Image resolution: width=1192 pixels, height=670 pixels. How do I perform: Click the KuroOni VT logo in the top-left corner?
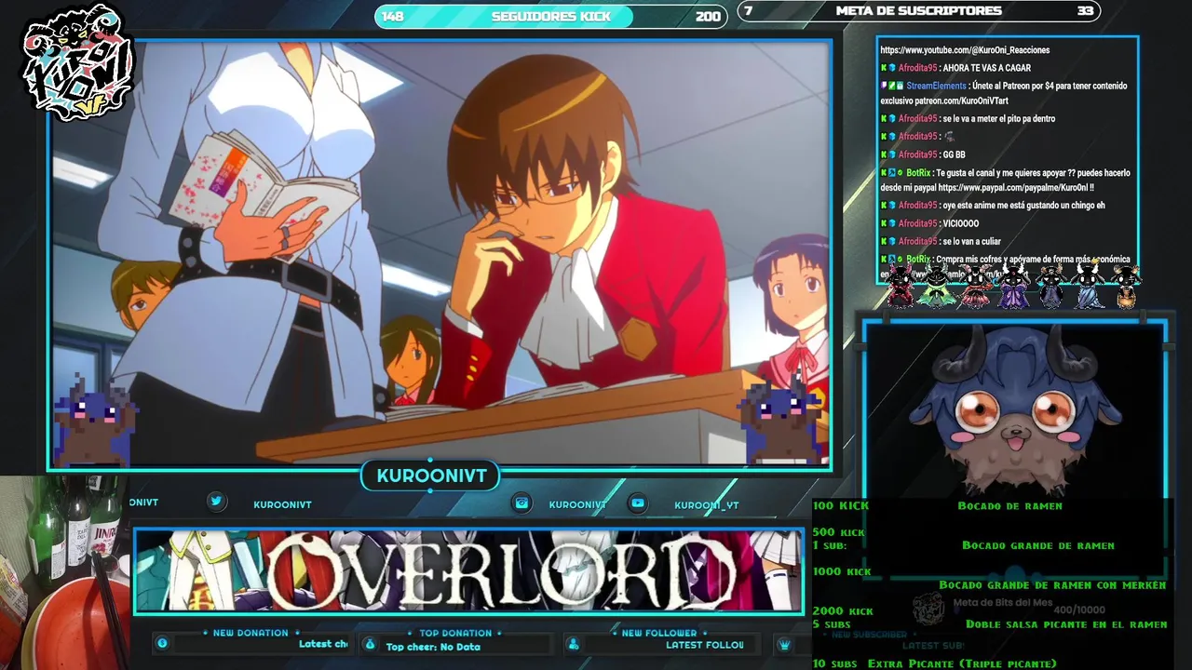[79, 62]
